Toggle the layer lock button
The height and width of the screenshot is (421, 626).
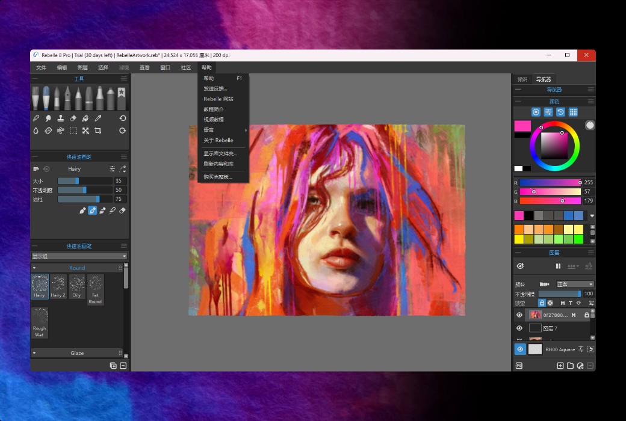tap(541, 303)
